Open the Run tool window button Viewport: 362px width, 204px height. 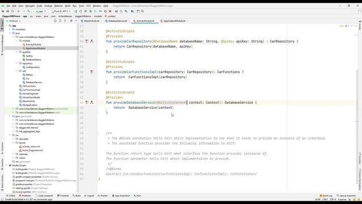pos(137,195)
